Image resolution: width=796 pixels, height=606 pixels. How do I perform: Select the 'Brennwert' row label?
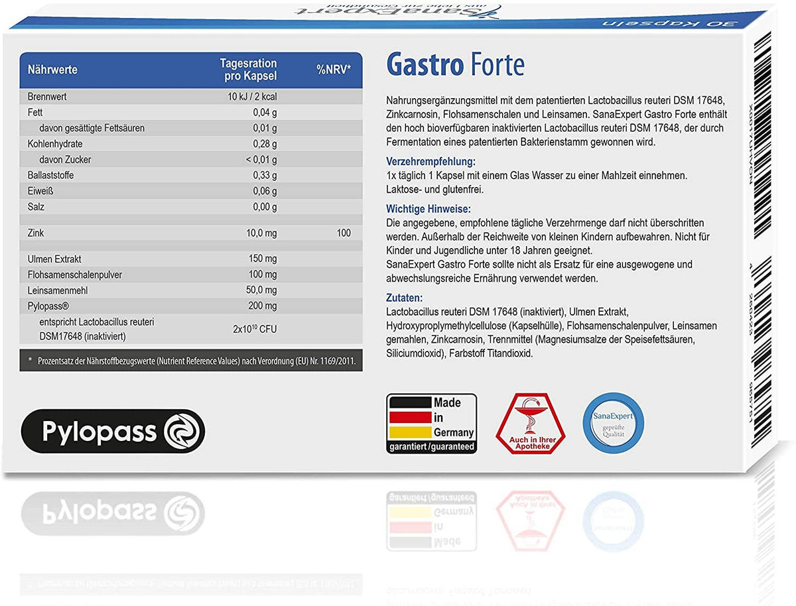pos(47,96)
